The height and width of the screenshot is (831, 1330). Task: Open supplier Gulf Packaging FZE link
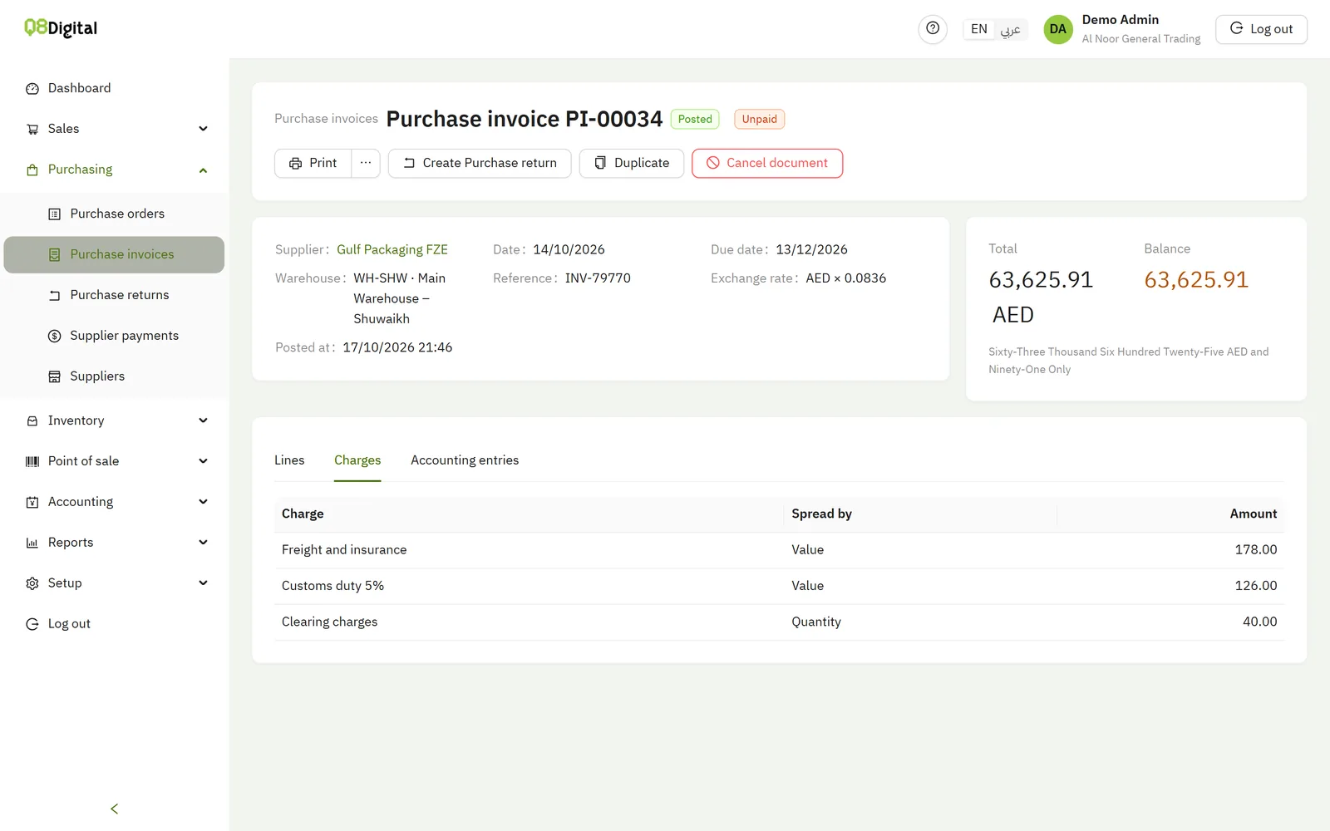pyautogui.click(x=392, y=249)
